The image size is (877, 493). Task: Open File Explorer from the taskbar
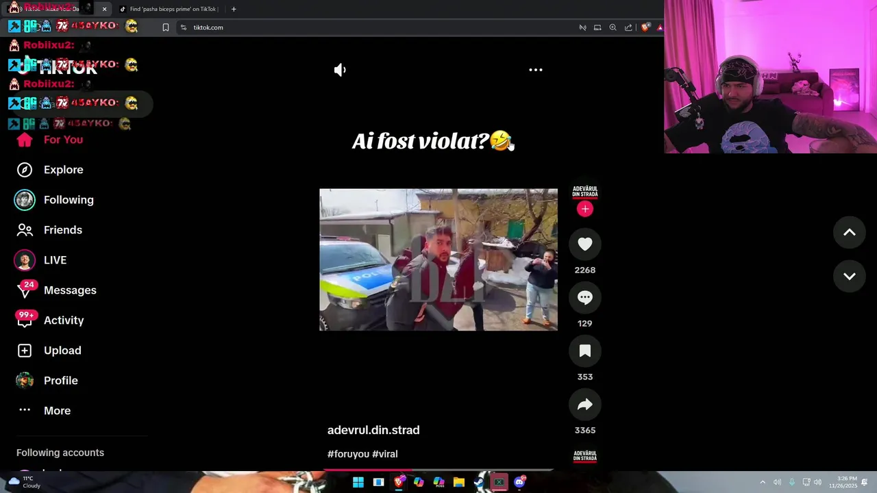[459, 482]
